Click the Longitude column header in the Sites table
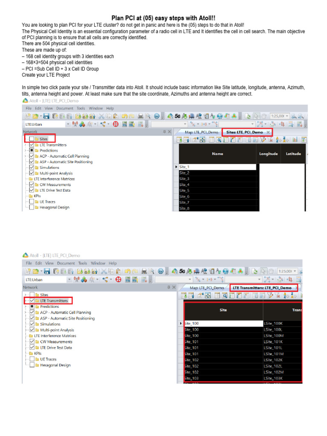Image resolution: width=327 pixels, height=436 pixels. click(x=268, y=153)
